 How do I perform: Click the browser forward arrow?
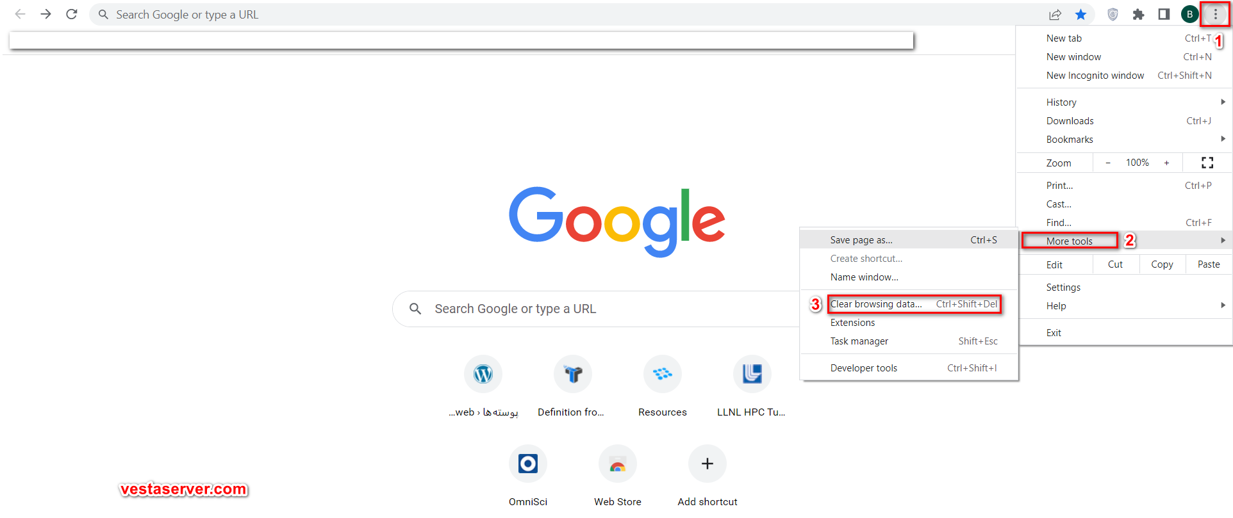click(46, 14)
